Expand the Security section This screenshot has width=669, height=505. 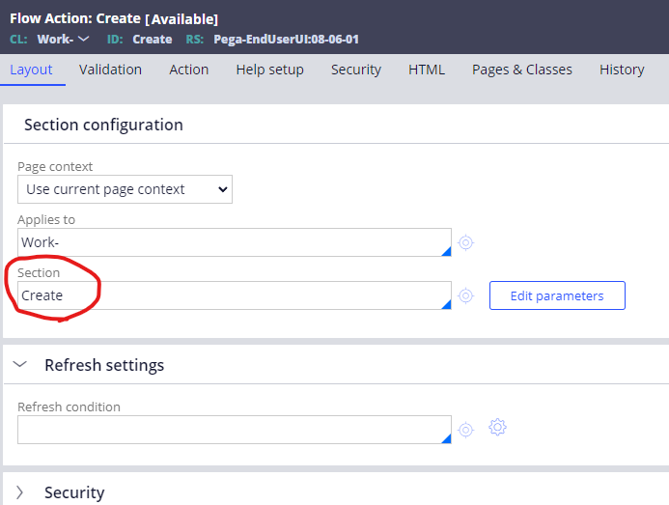click(x=20, y=492)
